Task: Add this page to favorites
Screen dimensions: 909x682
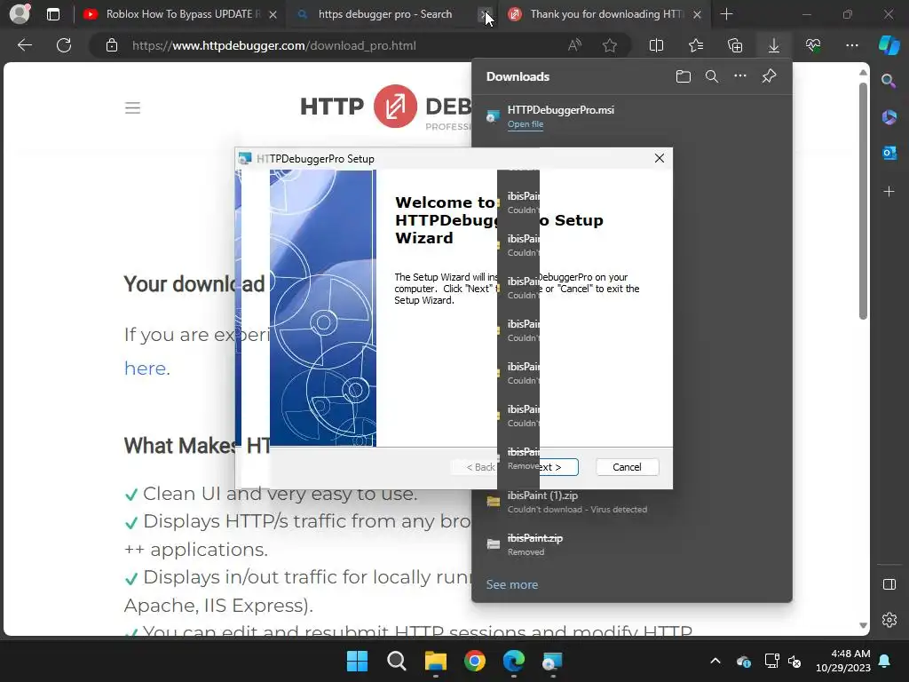Action: point(609,45)
